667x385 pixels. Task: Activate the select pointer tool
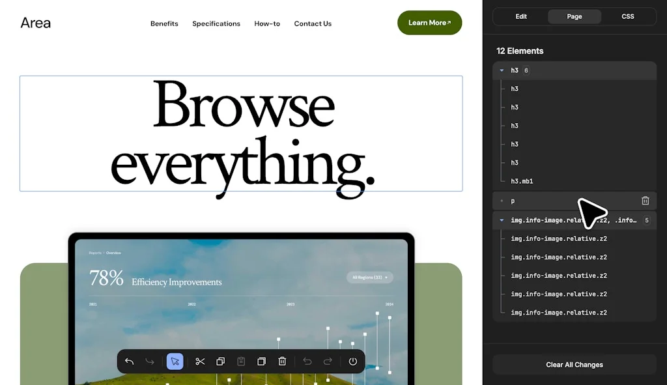(x=175, y=362)
